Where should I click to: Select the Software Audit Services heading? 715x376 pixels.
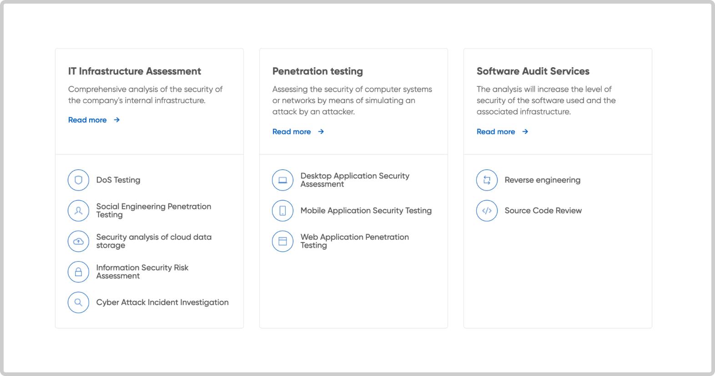[x=533, y=71]
